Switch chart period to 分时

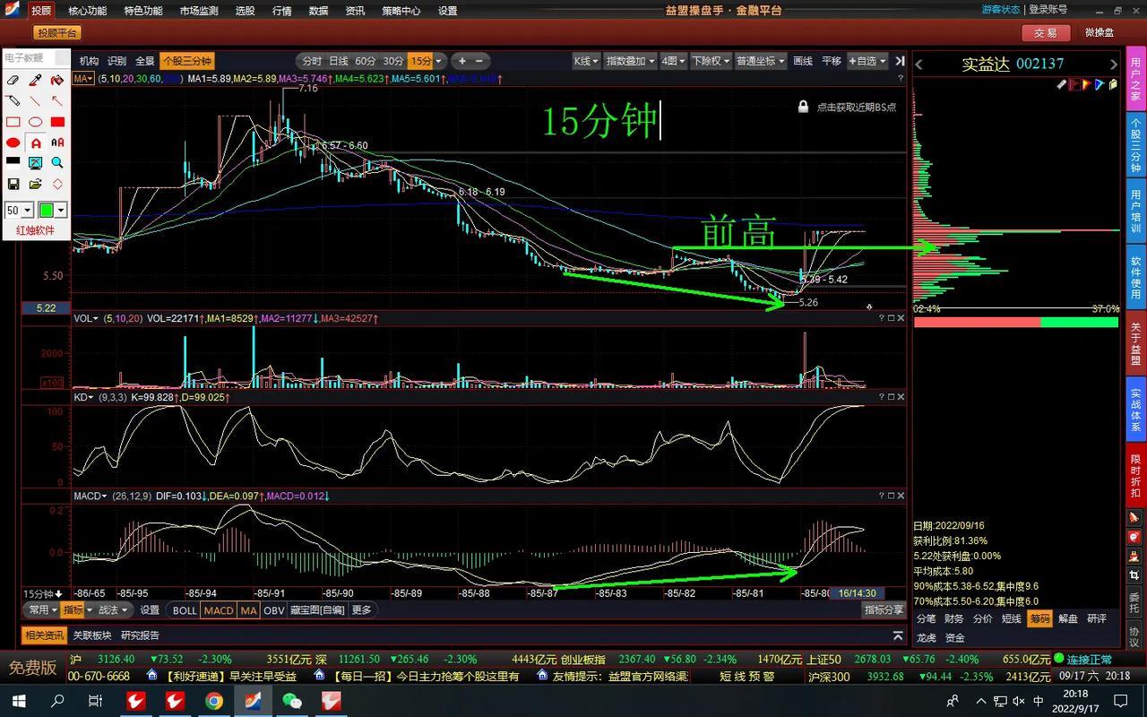click(312, 61)
